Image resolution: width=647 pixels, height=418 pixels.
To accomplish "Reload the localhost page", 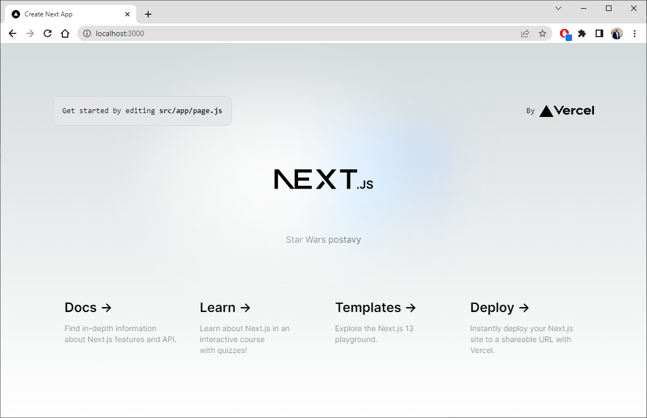I will click(x=48, y=33).
